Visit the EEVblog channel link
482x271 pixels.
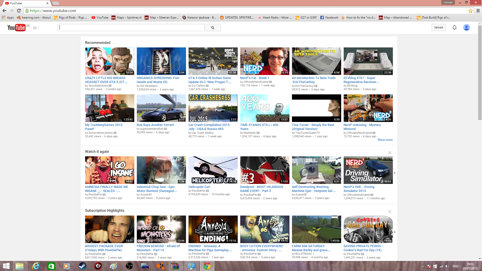[x=352, y=86]
